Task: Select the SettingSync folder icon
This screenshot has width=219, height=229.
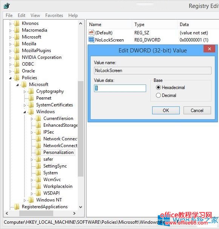Action: coord(39,166)
